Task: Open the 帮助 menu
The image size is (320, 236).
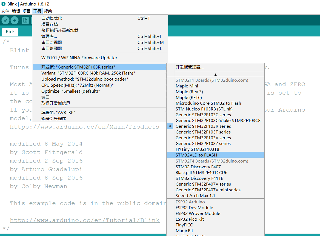Action: (x=47, y=11)
